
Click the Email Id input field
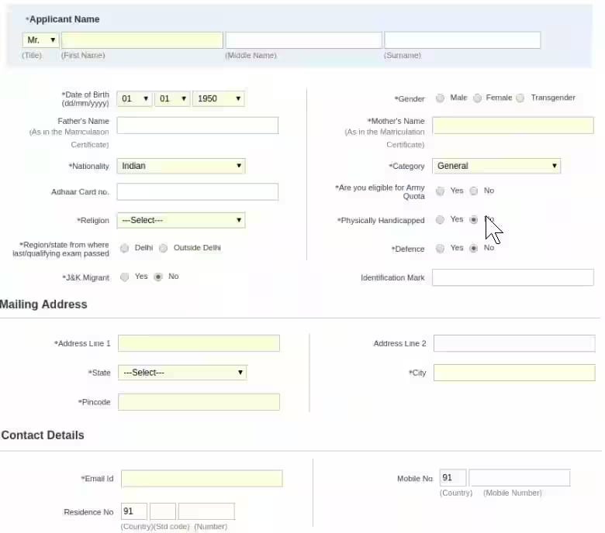point(201,479)
